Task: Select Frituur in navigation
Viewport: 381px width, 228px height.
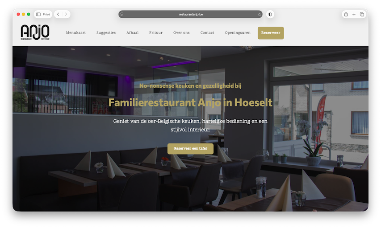Action: tap(156, 33)
